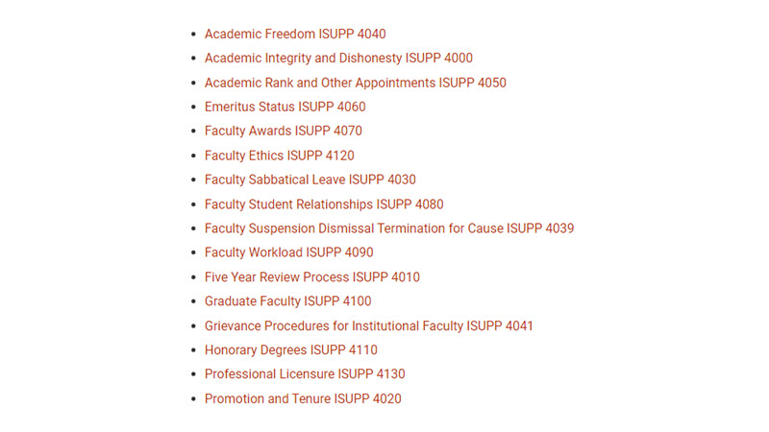
Task: Click 'ISUPP 4050' policy number text
Action: pos(472,83)
